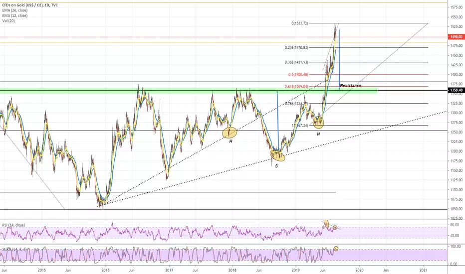Click the 80.00 RSI scale label
This screenshot has width=465, height=274.
tap(455, 225)
